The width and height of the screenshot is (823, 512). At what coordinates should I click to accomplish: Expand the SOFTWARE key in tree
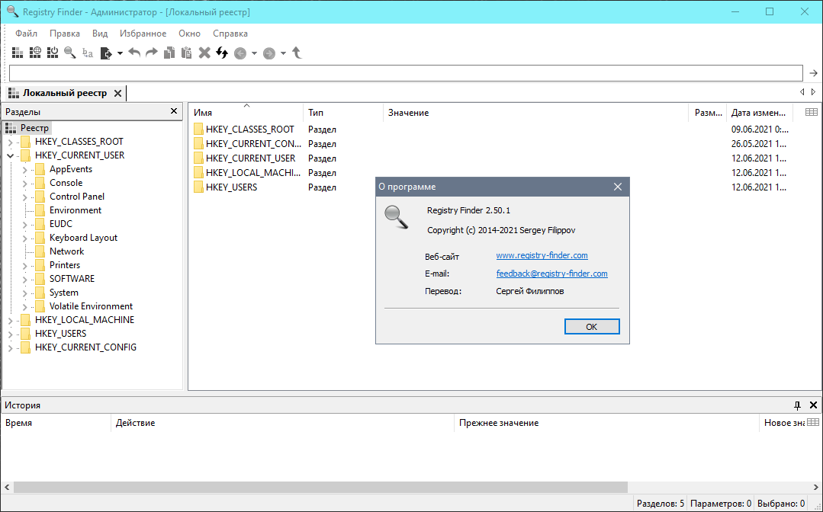click(24, 279)
